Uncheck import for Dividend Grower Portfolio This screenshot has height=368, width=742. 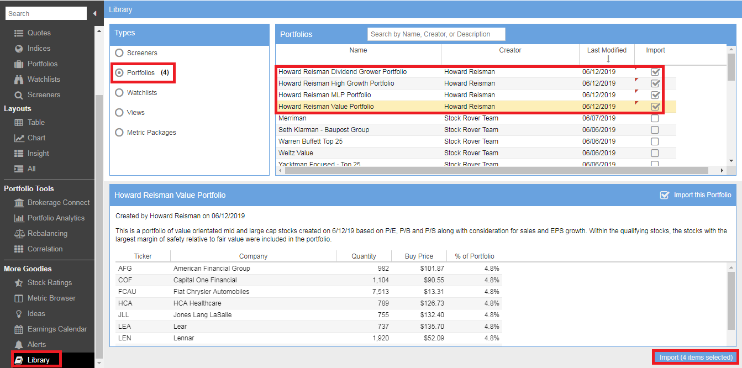[x=655, y=72]
